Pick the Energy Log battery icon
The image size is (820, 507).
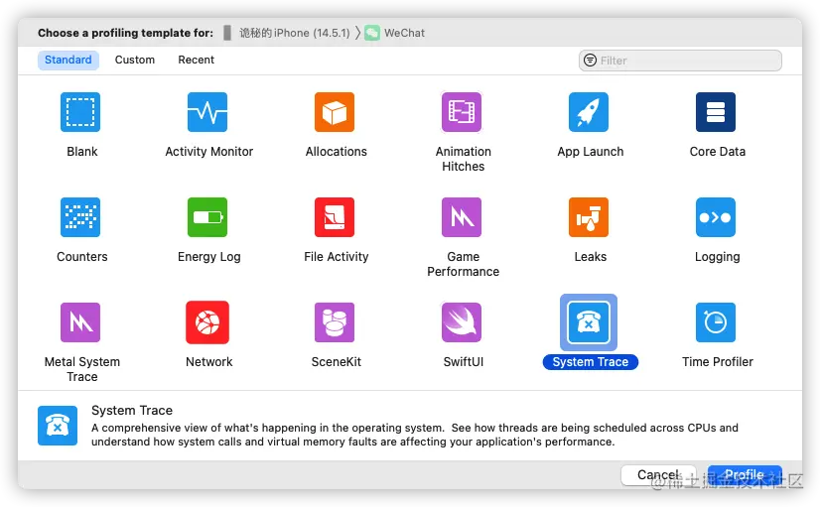point(207,217)
